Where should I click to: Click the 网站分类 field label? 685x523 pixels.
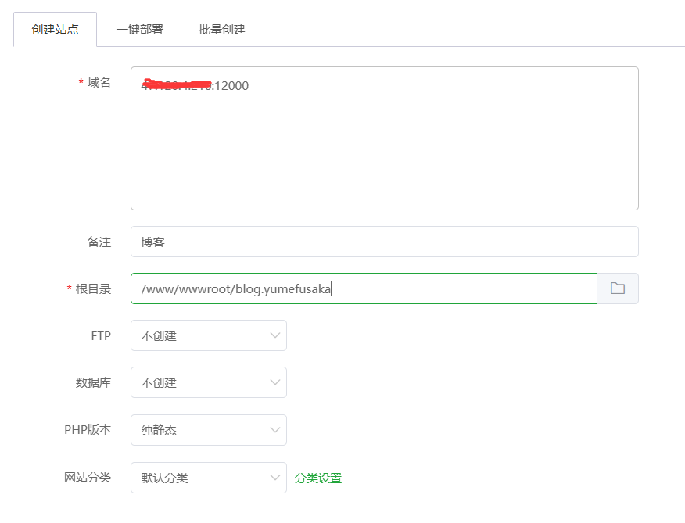88,478
